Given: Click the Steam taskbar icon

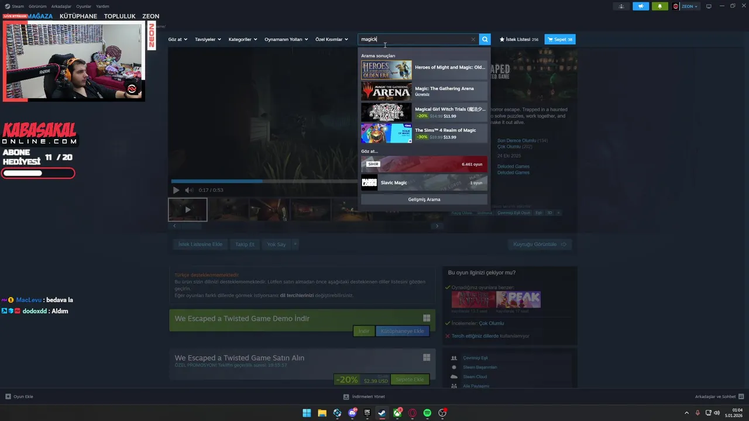Looking at the screenshot, I should (382, 413).
